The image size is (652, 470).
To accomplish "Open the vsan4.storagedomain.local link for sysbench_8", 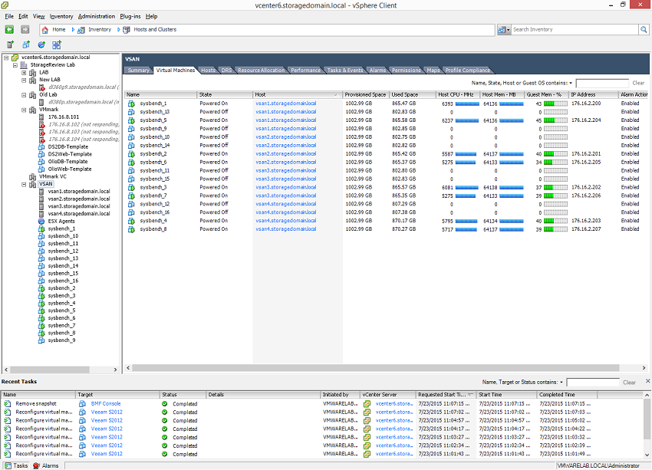I will [285, 229].
